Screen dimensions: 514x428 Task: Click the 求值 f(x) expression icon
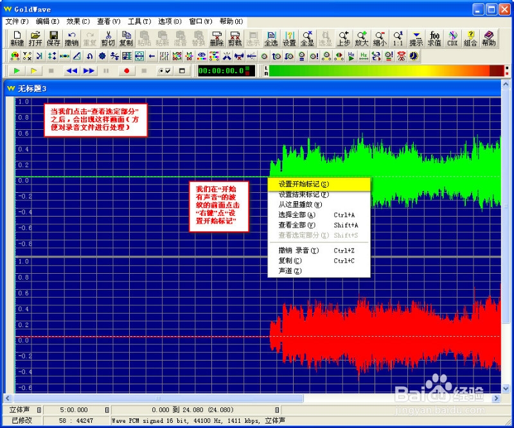coord(434,39)
